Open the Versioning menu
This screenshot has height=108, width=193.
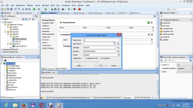[65, 5]
